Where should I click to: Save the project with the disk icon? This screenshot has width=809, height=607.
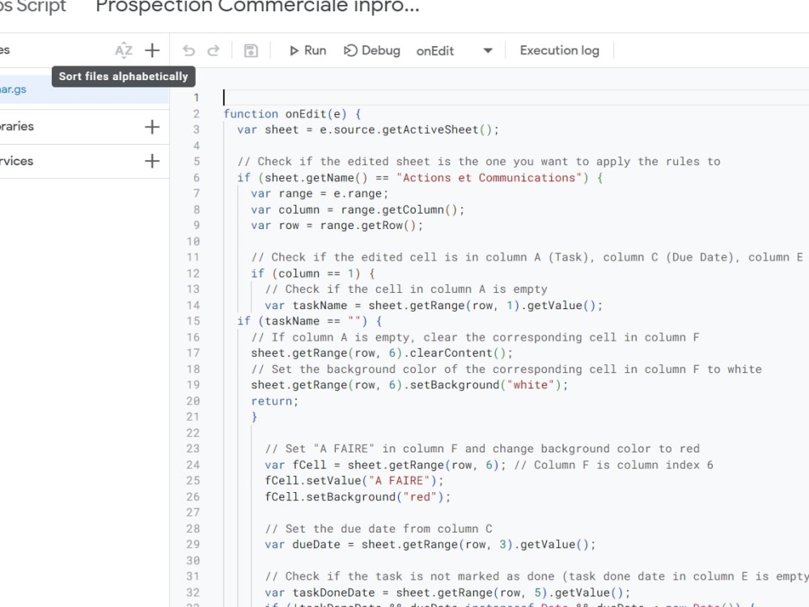(251, 50)
